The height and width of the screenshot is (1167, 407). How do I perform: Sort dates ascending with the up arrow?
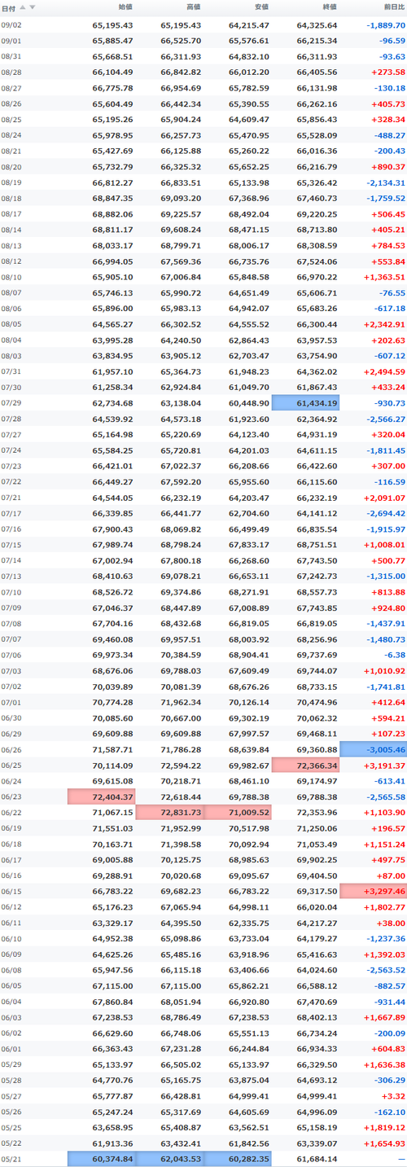coord(23,7)
